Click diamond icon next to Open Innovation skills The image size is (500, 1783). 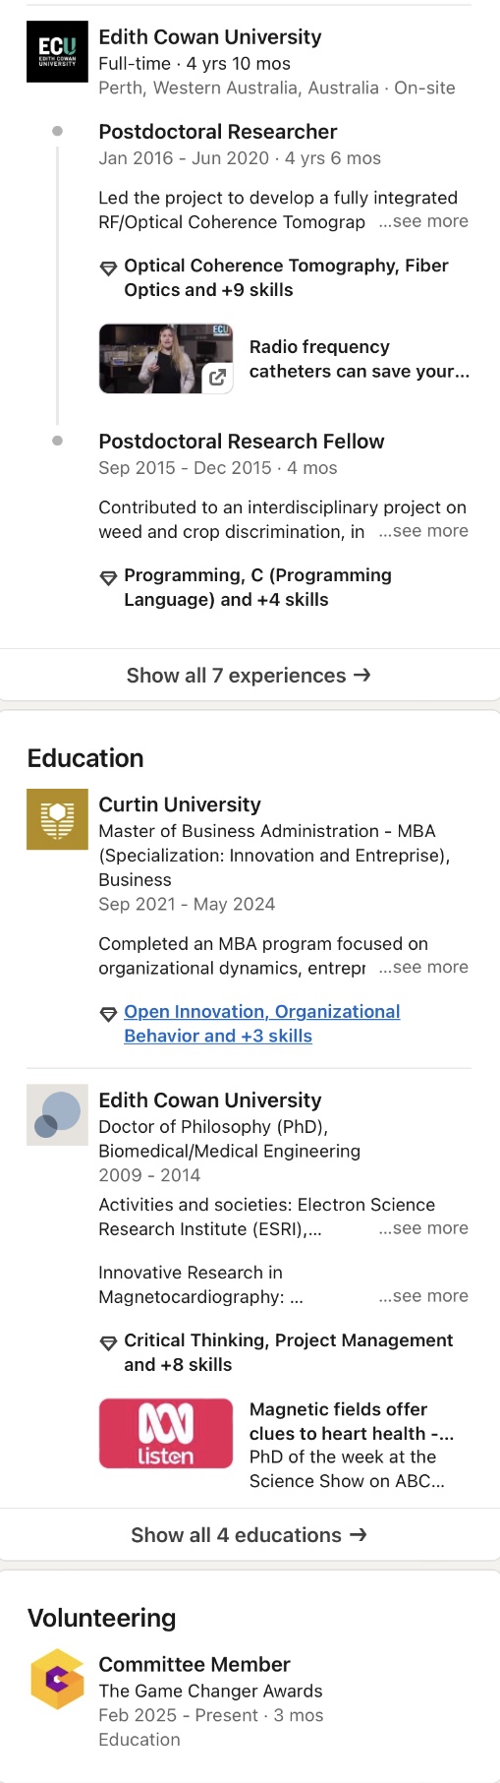point(109,1014)
